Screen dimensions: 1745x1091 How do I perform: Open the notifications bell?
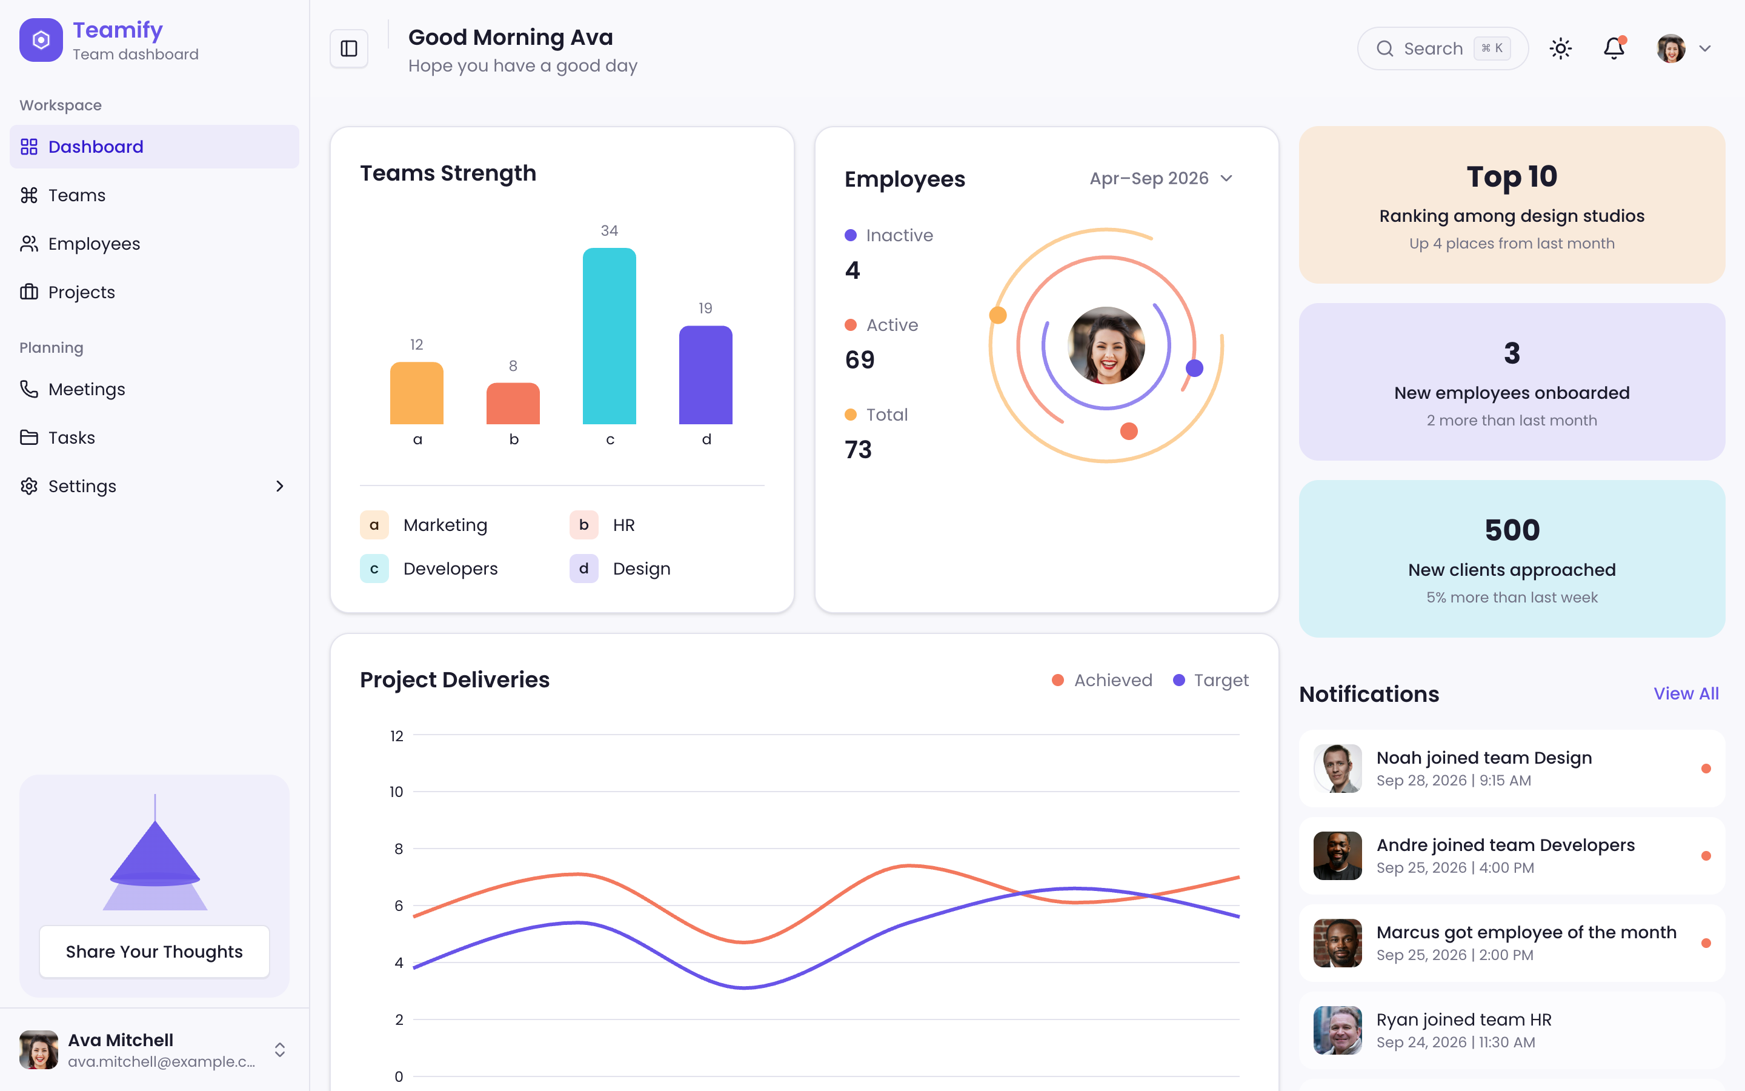point(1614,48)
